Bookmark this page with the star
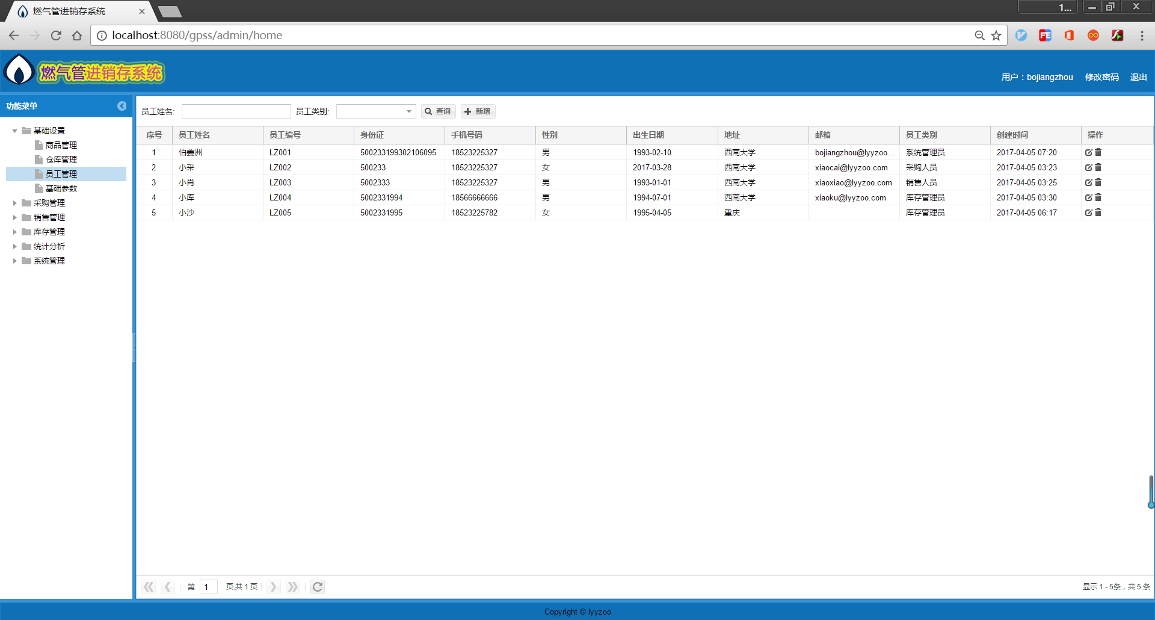 click(x=996, y=36)
